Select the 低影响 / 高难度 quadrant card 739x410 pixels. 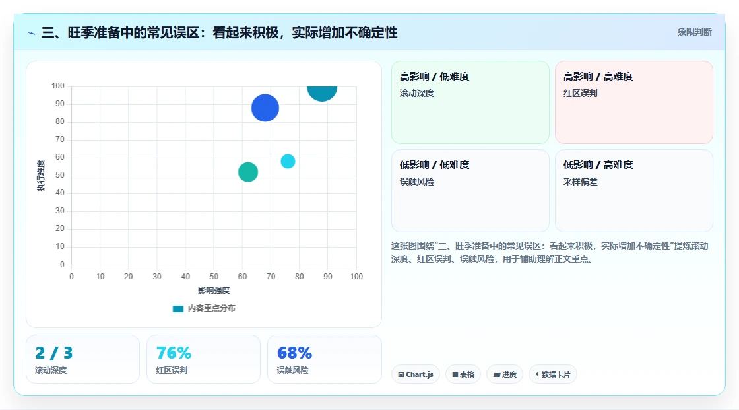(633, 191)
